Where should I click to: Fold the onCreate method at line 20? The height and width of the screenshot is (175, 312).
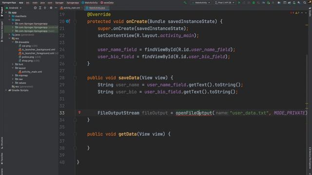click(x=75, y=21)
